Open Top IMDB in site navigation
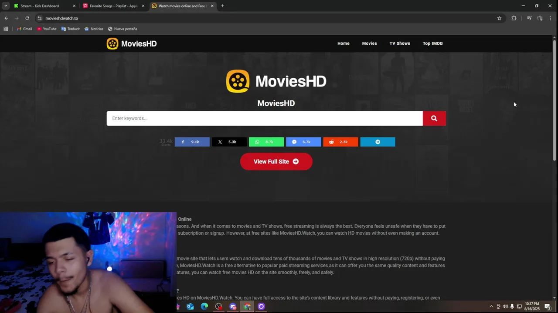The height and width of the screenshot is (313, 558). (432, 43)
